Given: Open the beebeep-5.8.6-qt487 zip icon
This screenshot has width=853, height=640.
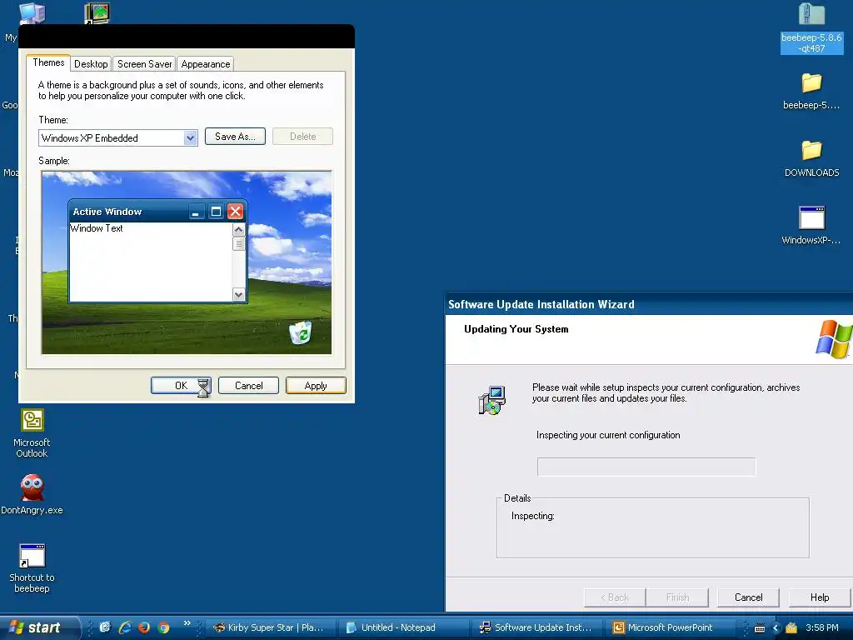Looking at the screenshot, I should [811, 15].
